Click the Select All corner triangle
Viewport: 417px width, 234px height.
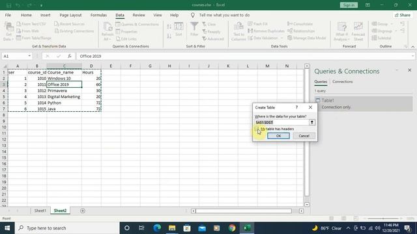(5, 66)
